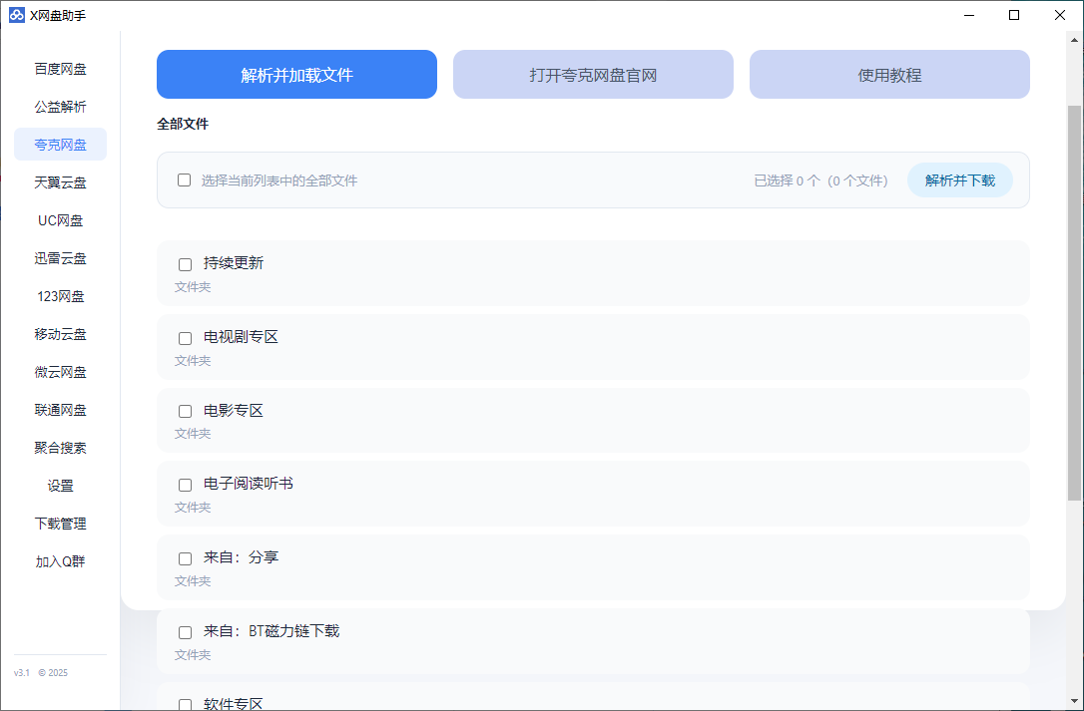Go to 天翼云盘 section
Image resolution: width=1084 pixels, height=711 pixels.
tap(60, 182)
